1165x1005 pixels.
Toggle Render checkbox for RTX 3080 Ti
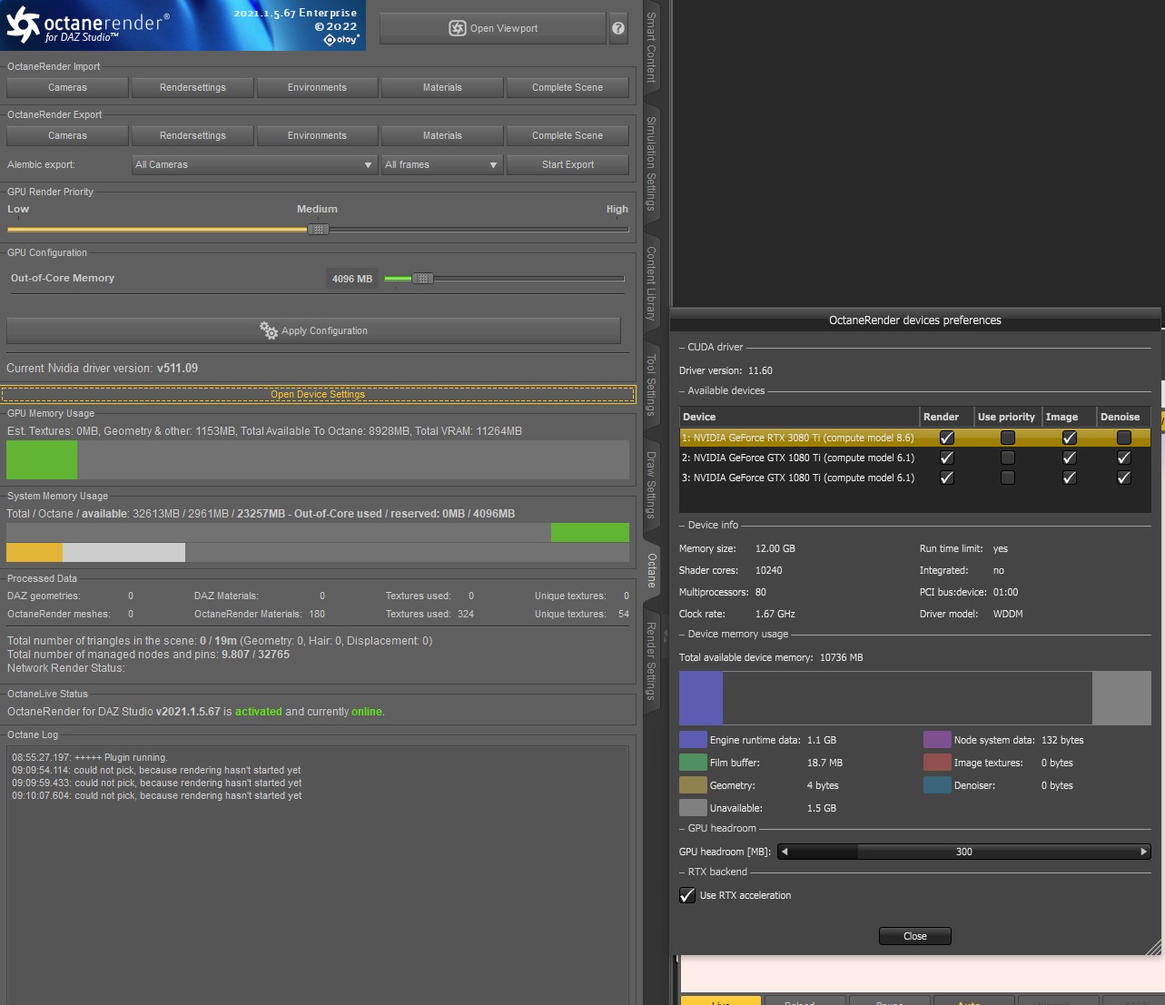tap(946, 438)
